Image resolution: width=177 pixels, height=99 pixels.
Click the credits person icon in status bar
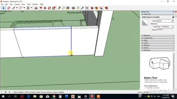coord(9,92)
